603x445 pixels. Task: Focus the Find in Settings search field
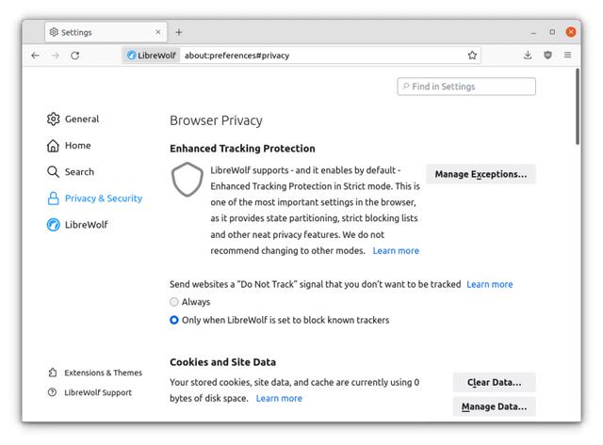coord(466,87)
